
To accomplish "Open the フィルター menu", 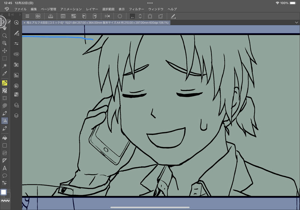I will [136, 8].
